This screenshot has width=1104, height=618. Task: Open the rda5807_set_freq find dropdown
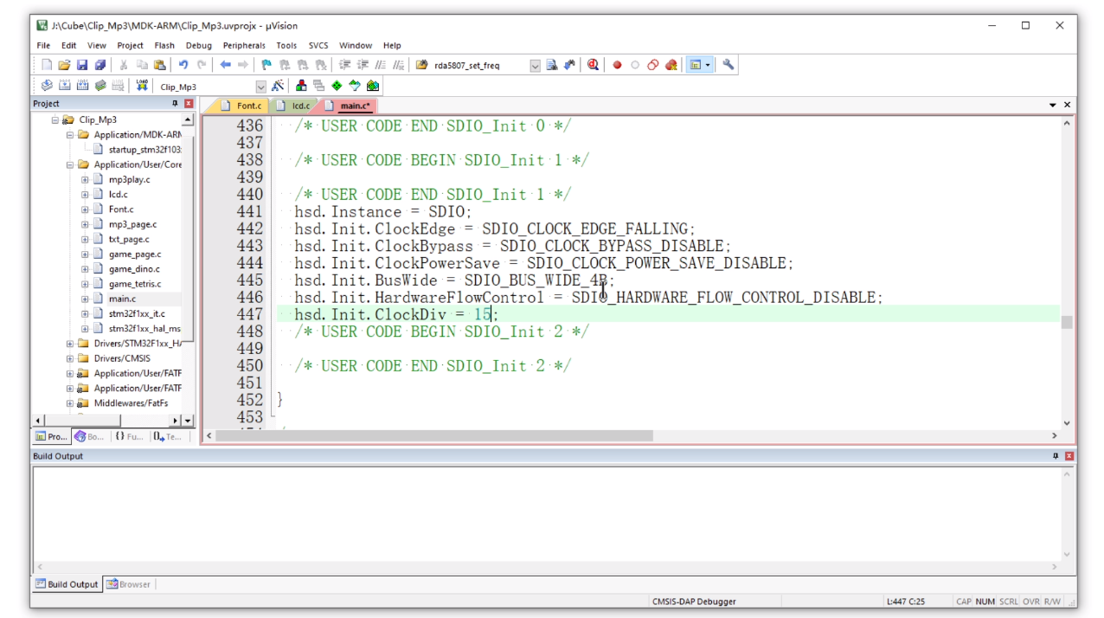click(535, 66)
